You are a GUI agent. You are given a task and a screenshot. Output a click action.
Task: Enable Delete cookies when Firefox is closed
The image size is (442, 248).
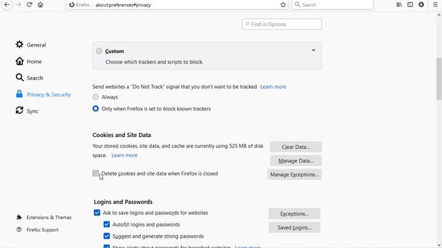point(96,173)
